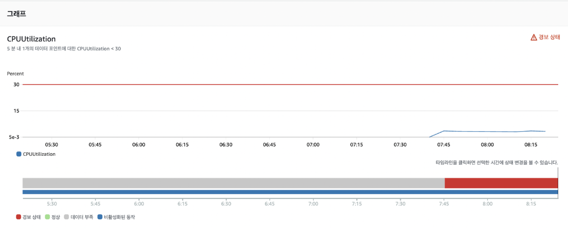Viewport: 568px width, 229px height.
Task: Click the blue 비활성화된 동작 legend swatch
Action: (x=100, y=217)
